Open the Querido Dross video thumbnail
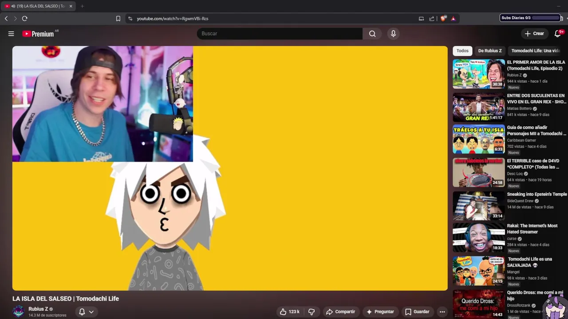Screen dimensions: 568x319 [x=479, y=304]
